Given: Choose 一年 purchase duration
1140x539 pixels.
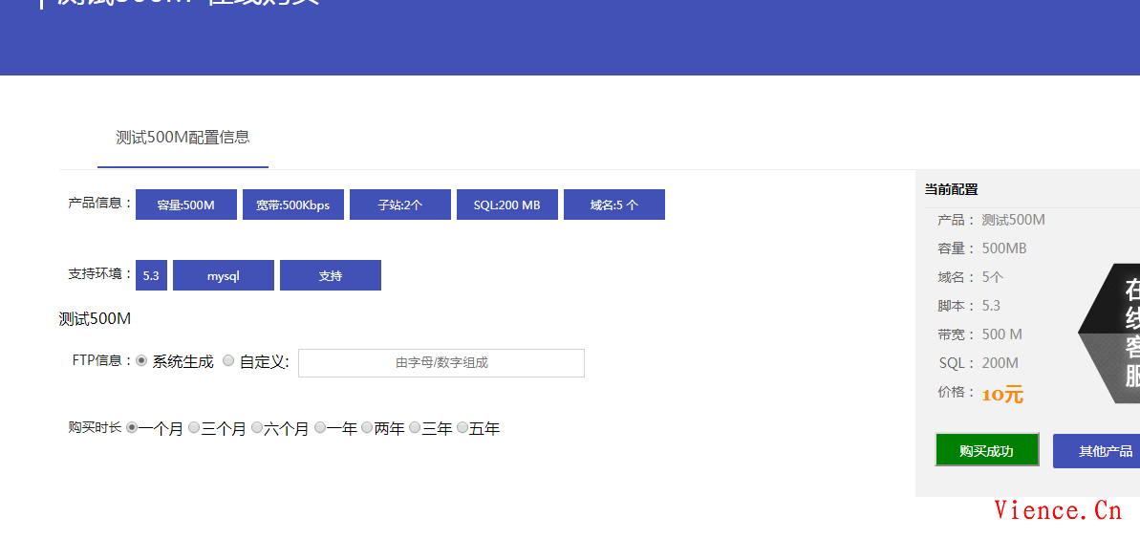Looking at the screenshot, I should (320, 428).
